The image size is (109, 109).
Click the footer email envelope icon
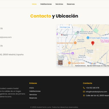pos(84,92)
